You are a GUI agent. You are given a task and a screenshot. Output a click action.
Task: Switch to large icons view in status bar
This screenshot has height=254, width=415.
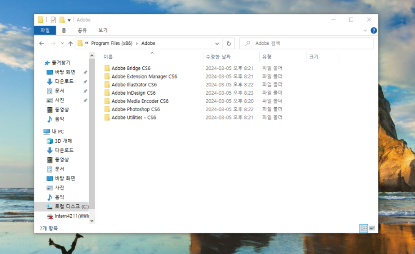point(372,228)
